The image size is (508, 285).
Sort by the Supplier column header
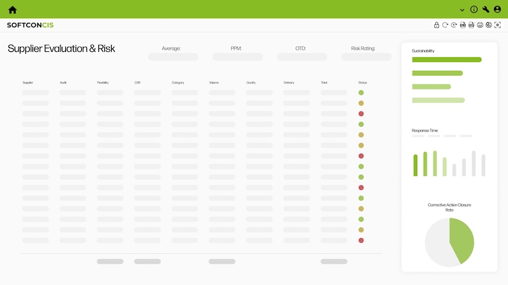(x=27, y=83)
